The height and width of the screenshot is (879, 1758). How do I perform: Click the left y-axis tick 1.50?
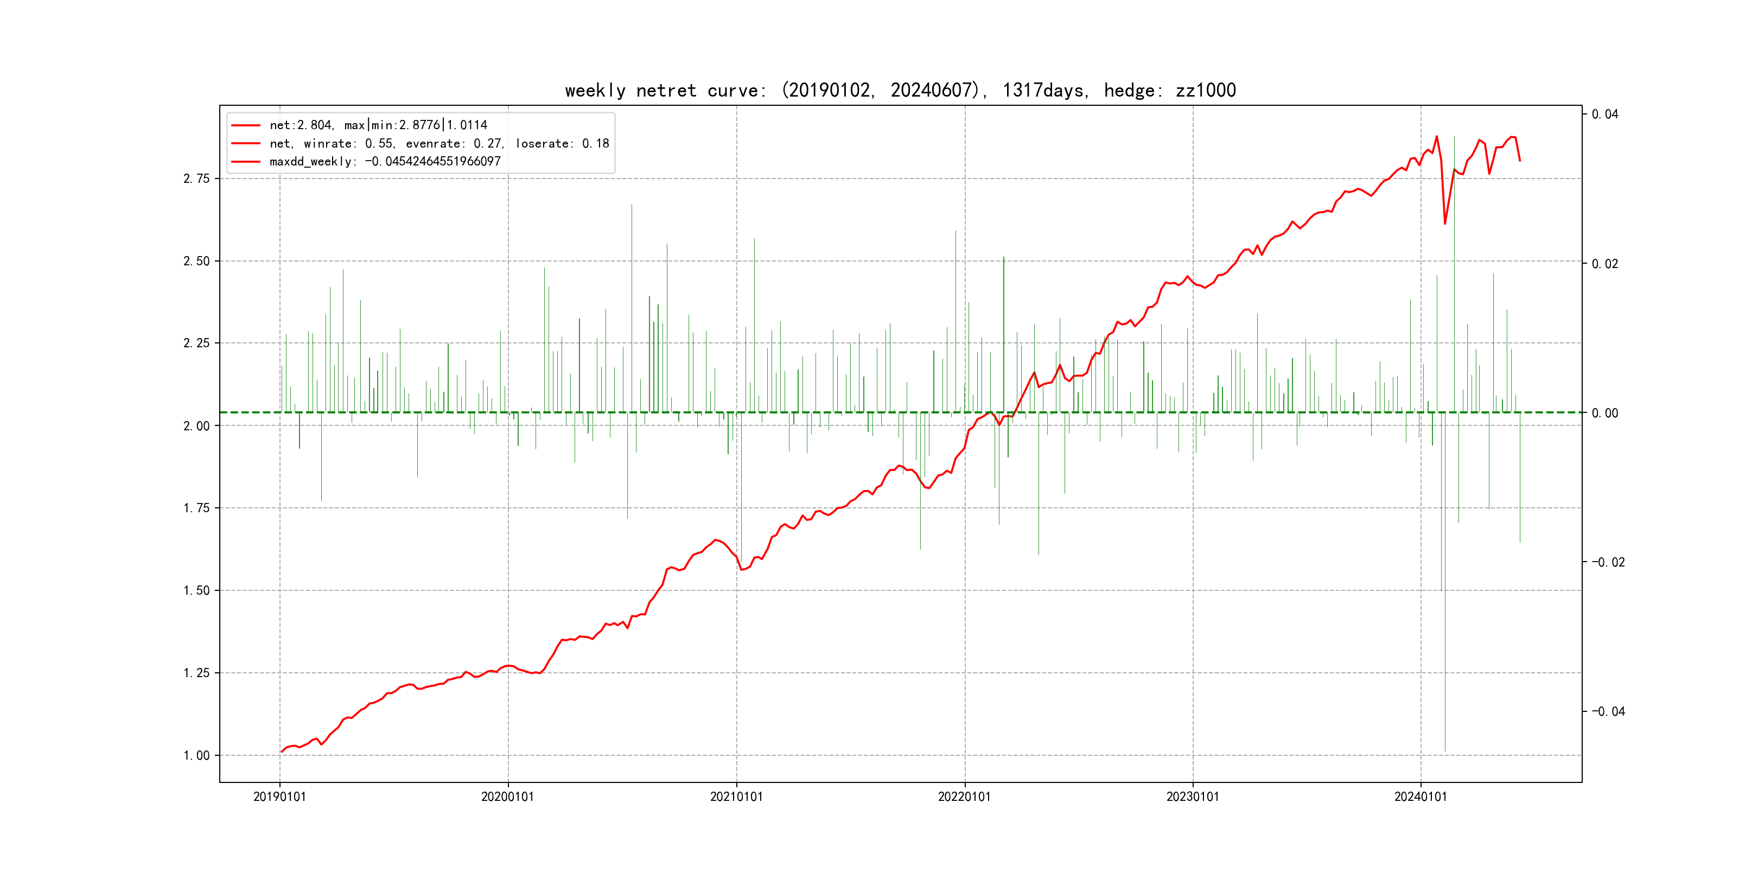point(196,590)
